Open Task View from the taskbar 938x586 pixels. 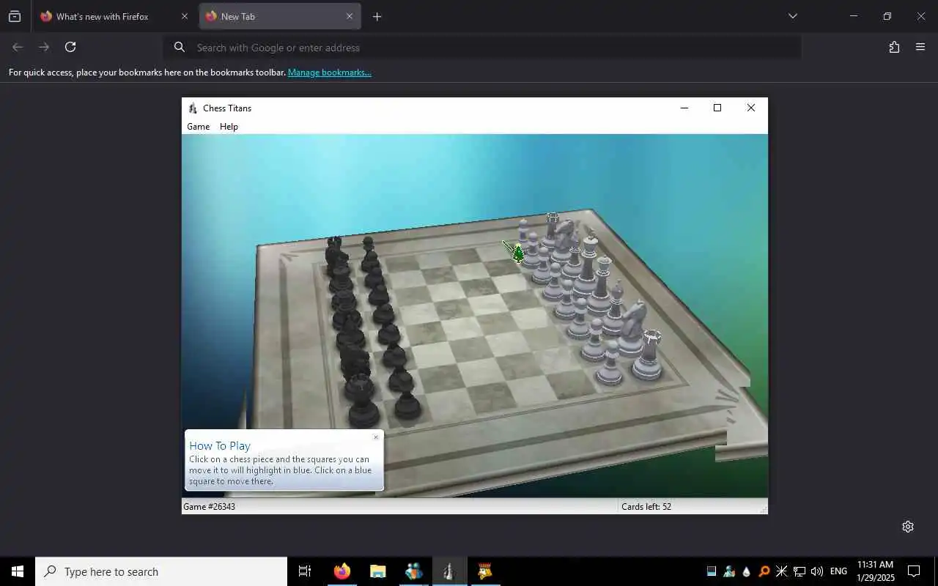[x=305, y=571]
